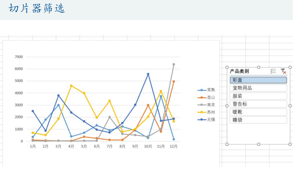Viewport: 297px width, 178px height.
Task: Select the 警告标 slicer option
Action: click(x=258, y=104)
